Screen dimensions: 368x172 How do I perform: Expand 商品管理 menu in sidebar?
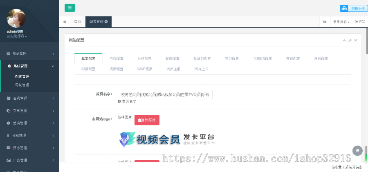(29, 54)
